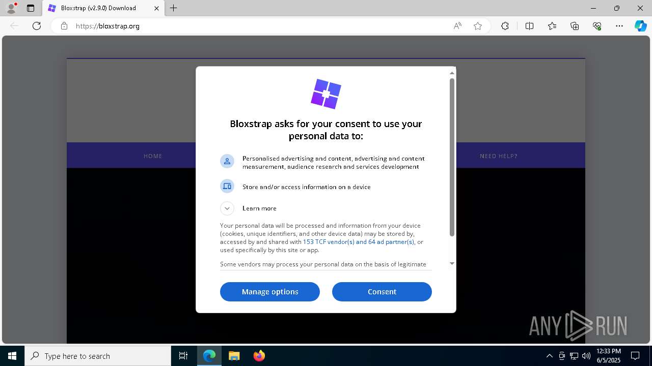Open the Collections icon
Image resolution: width=652 pixels, height=366 pixels.
pyautogui.click(x=575, y=26)
